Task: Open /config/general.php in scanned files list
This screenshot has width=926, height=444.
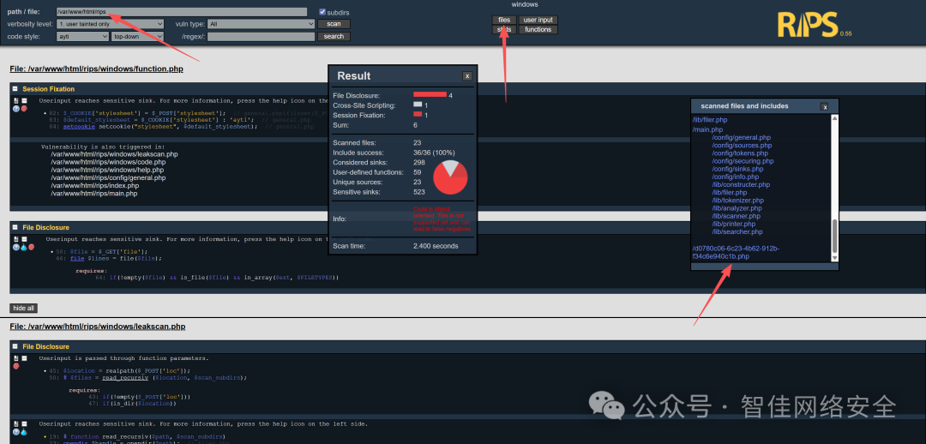Action: point(741,137)
